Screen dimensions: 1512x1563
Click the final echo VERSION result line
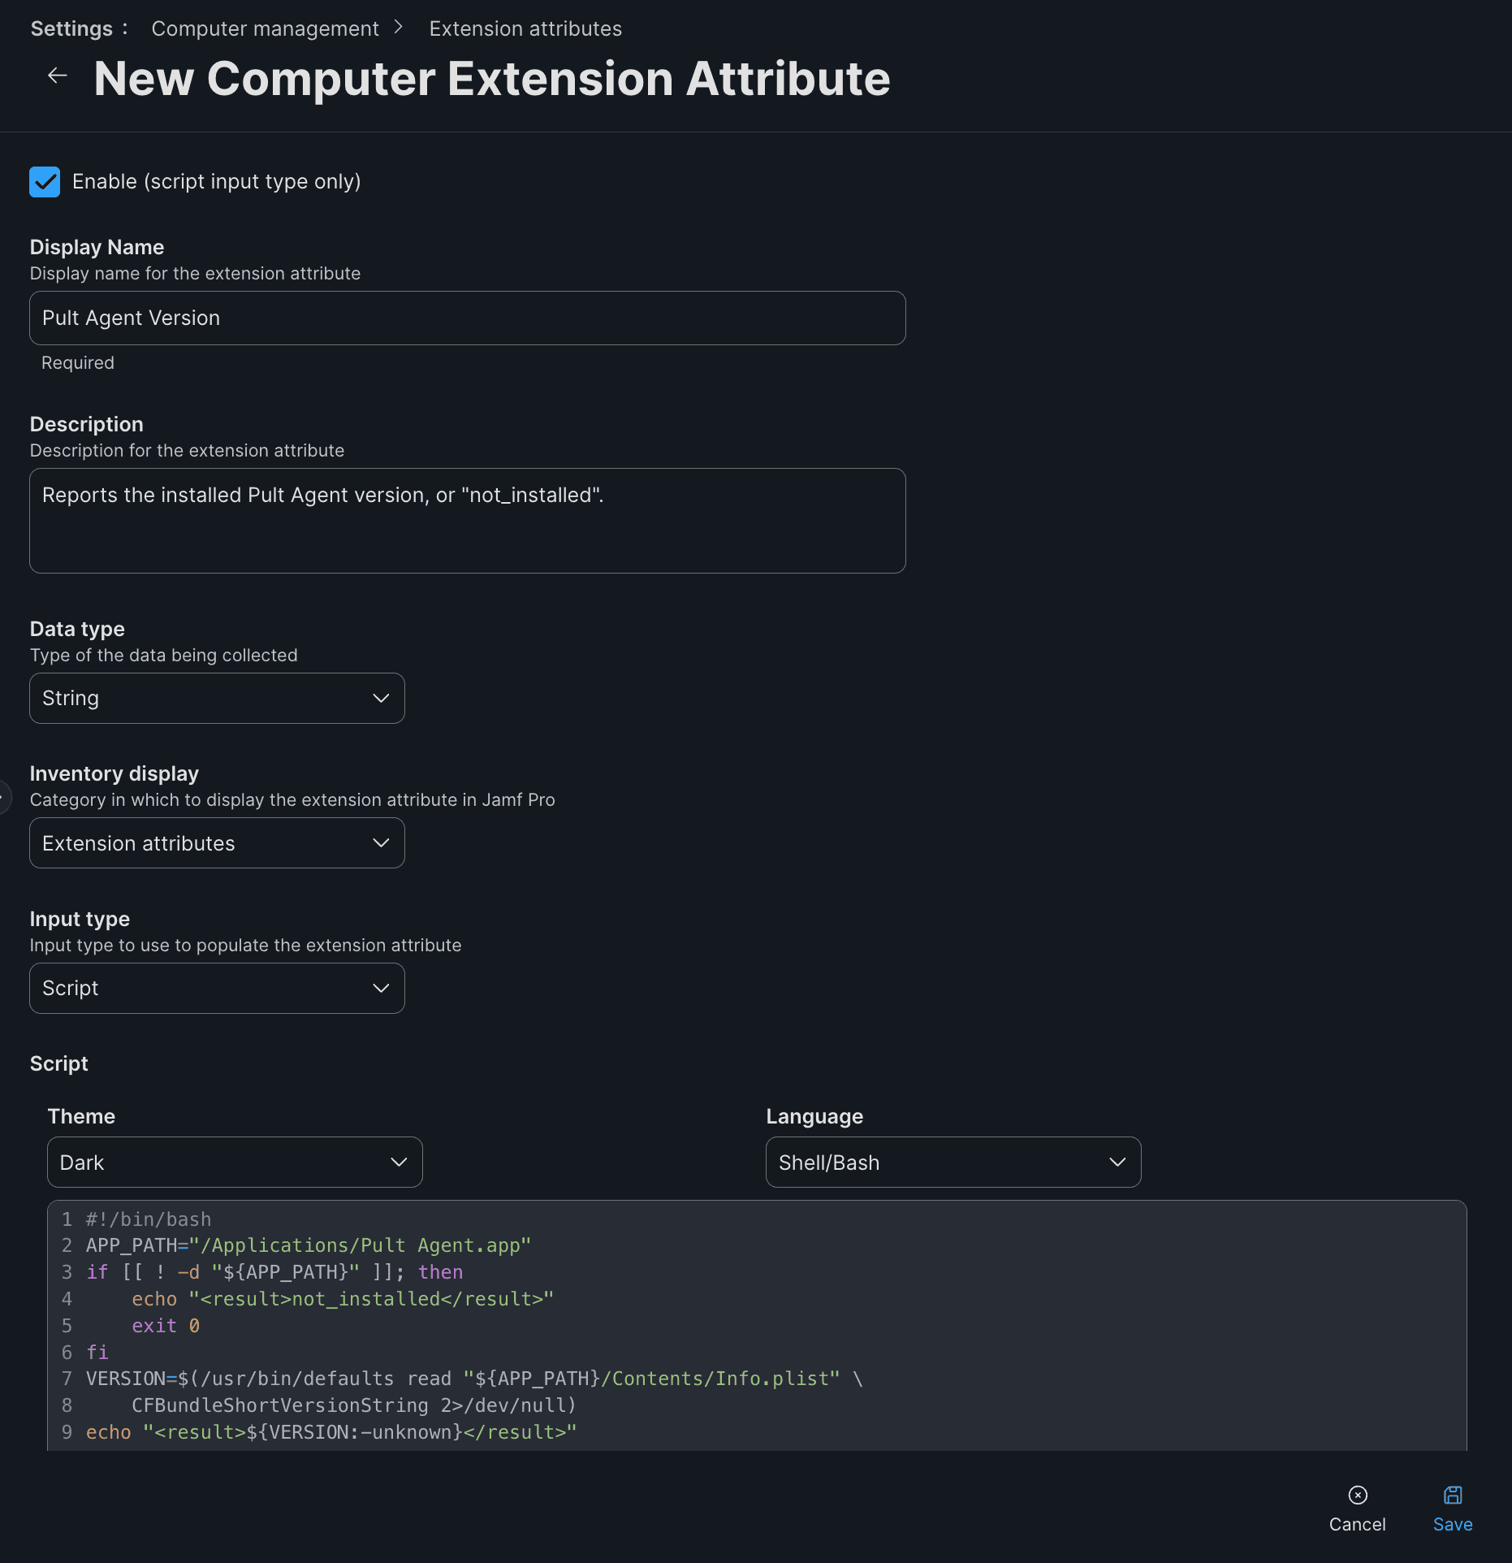(331, 1432)
